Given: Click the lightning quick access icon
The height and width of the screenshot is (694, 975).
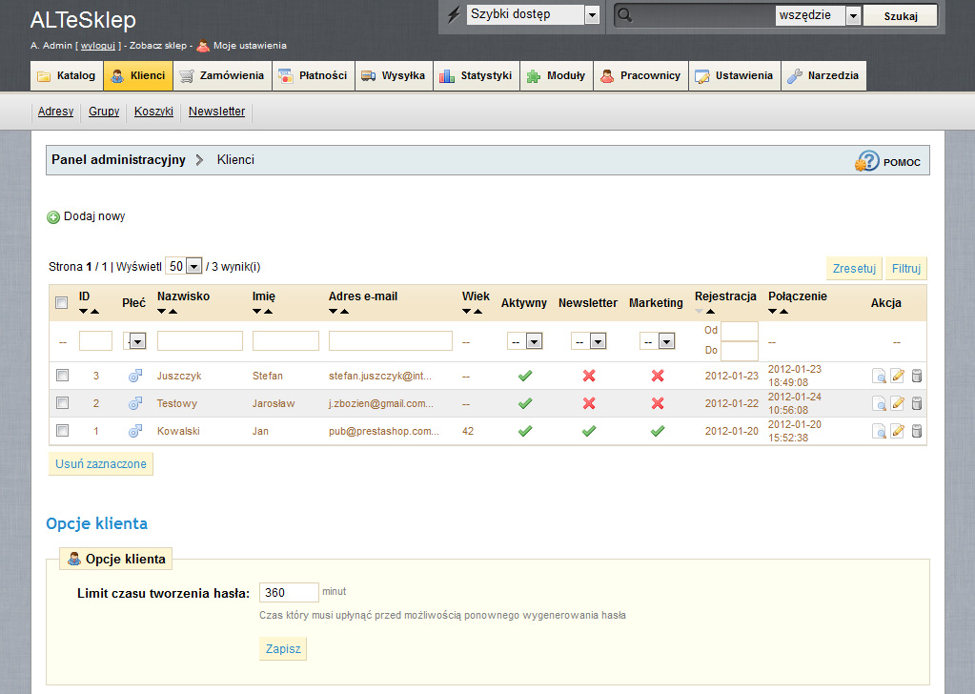Looking at the screenshot, I should (454, 14).
